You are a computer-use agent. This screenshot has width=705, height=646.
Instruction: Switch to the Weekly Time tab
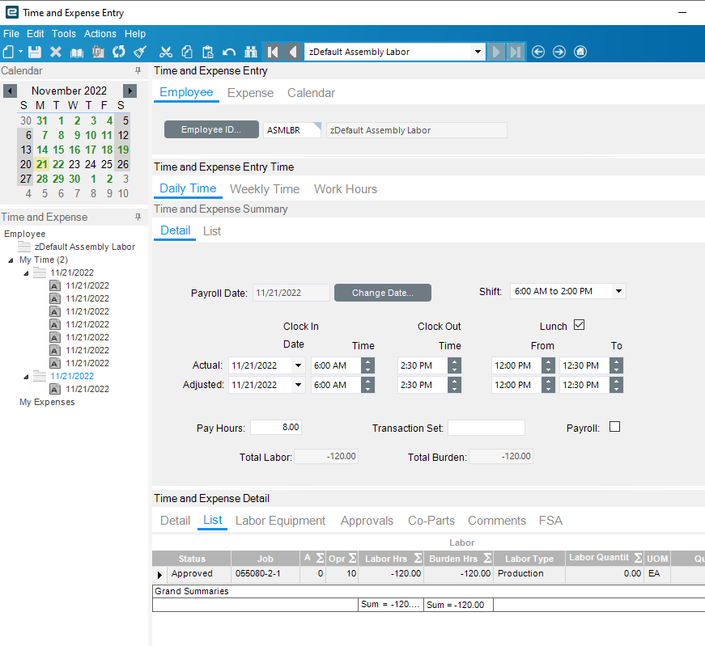point(265,189)
